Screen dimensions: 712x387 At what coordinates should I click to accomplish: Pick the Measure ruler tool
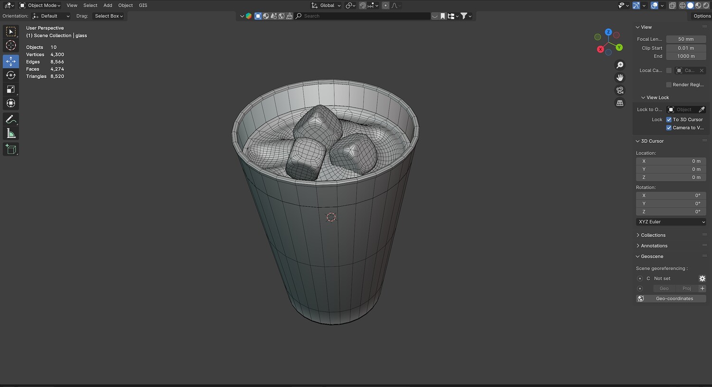[x=11, y=133]
